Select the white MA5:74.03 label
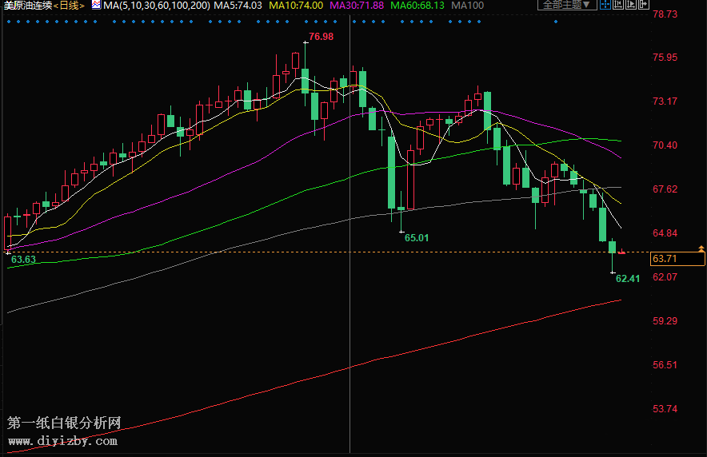 (x=238, y=5)
